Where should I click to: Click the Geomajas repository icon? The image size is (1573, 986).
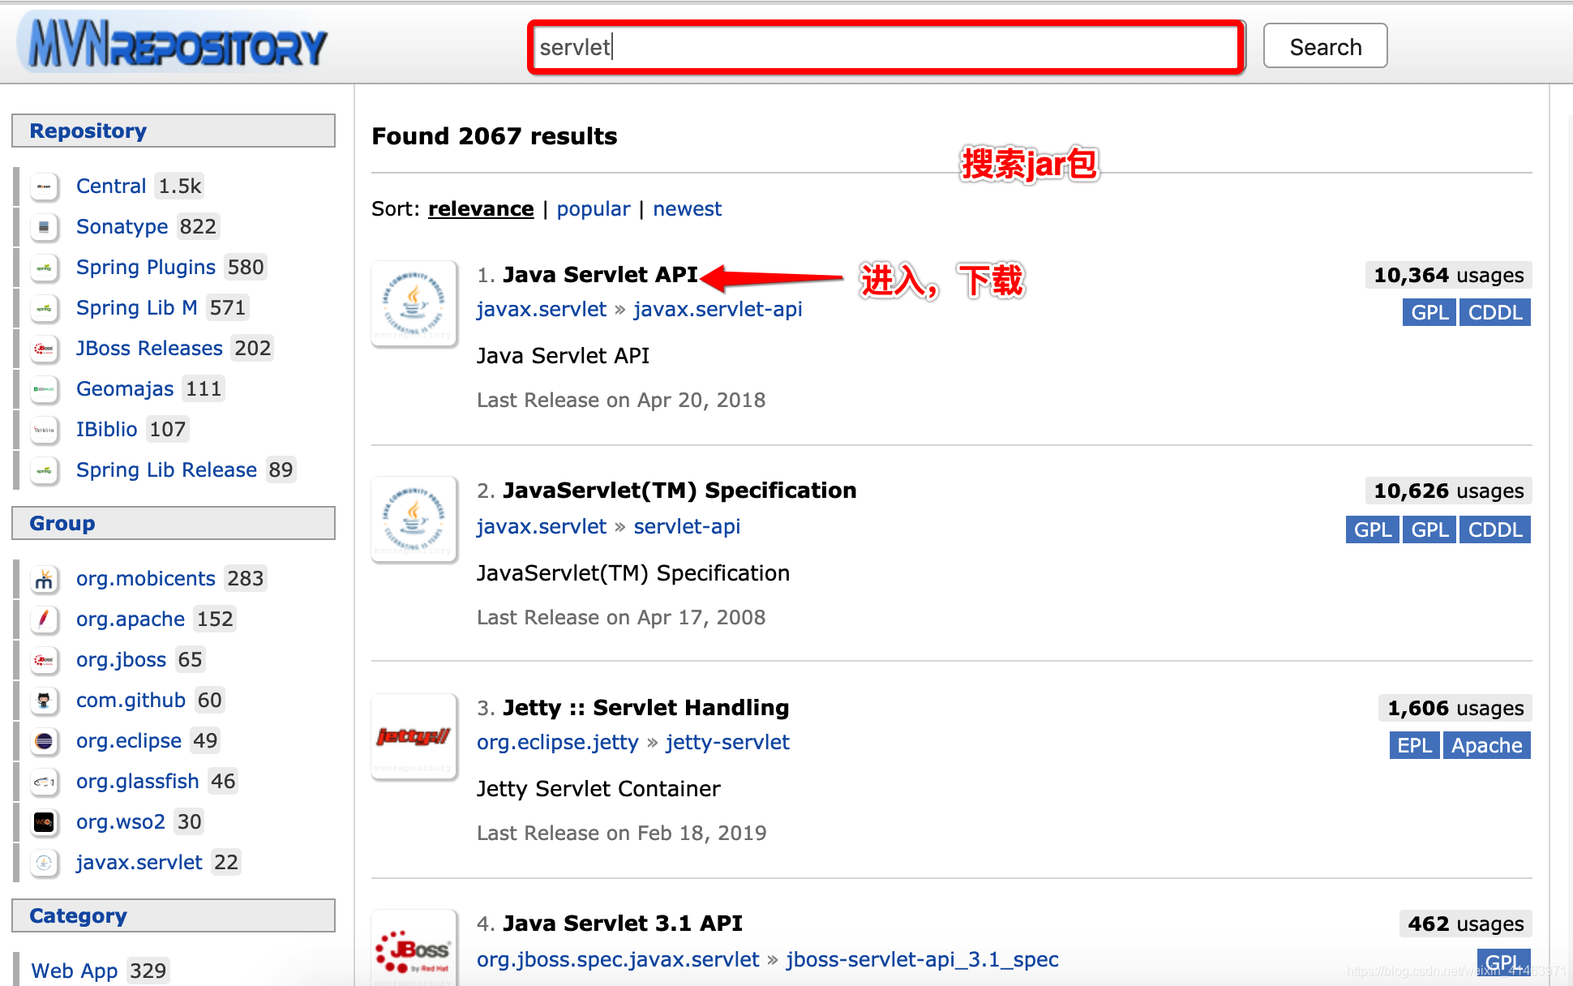[x=45, y=389]
